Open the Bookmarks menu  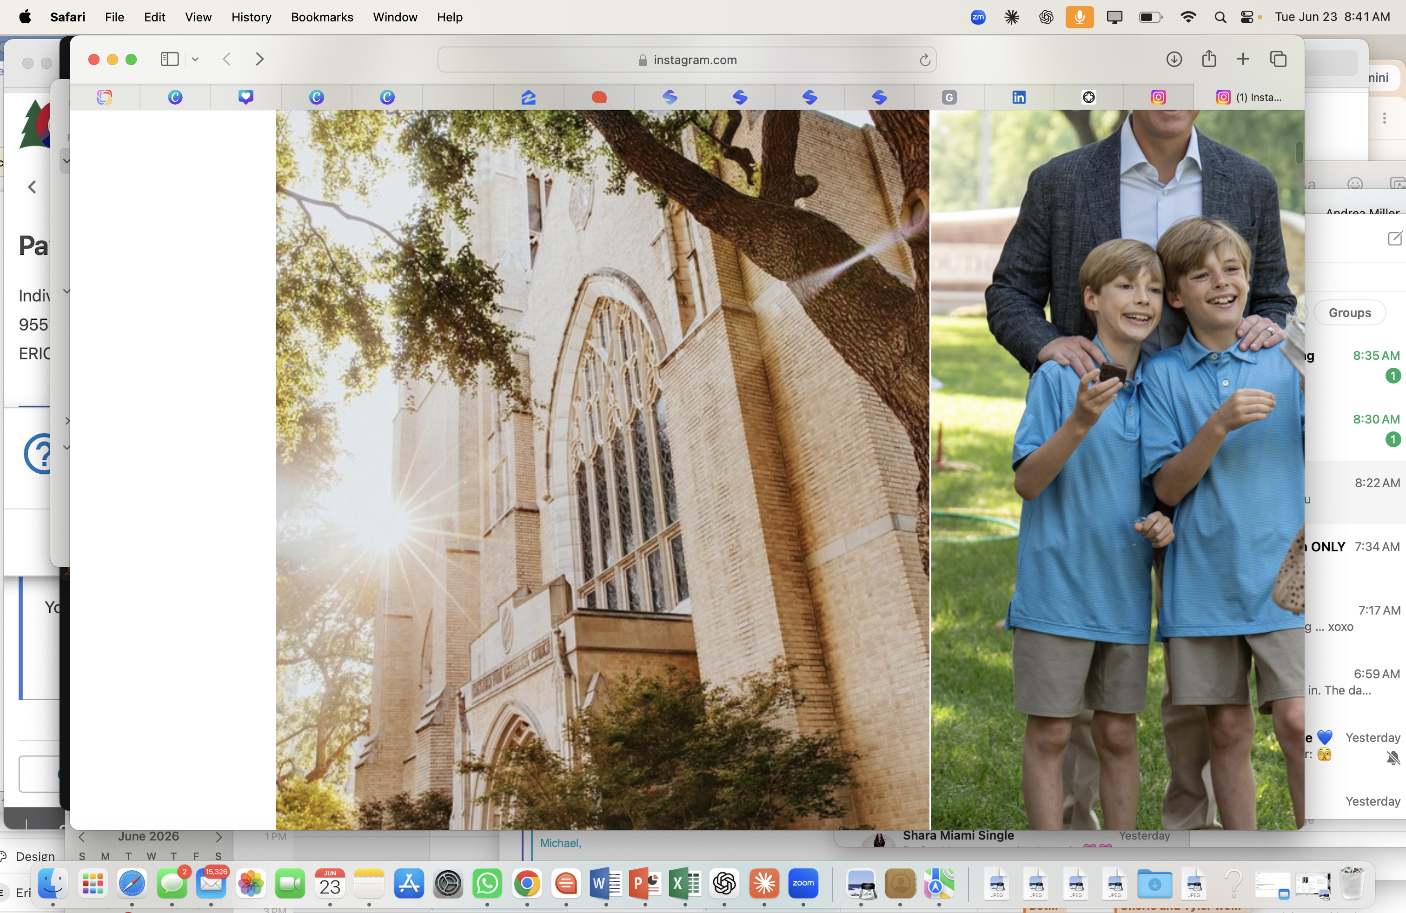[322, 17]
